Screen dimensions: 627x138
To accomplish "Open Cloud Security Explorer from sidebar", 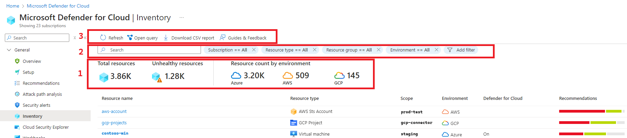I will tap(45, 127).
